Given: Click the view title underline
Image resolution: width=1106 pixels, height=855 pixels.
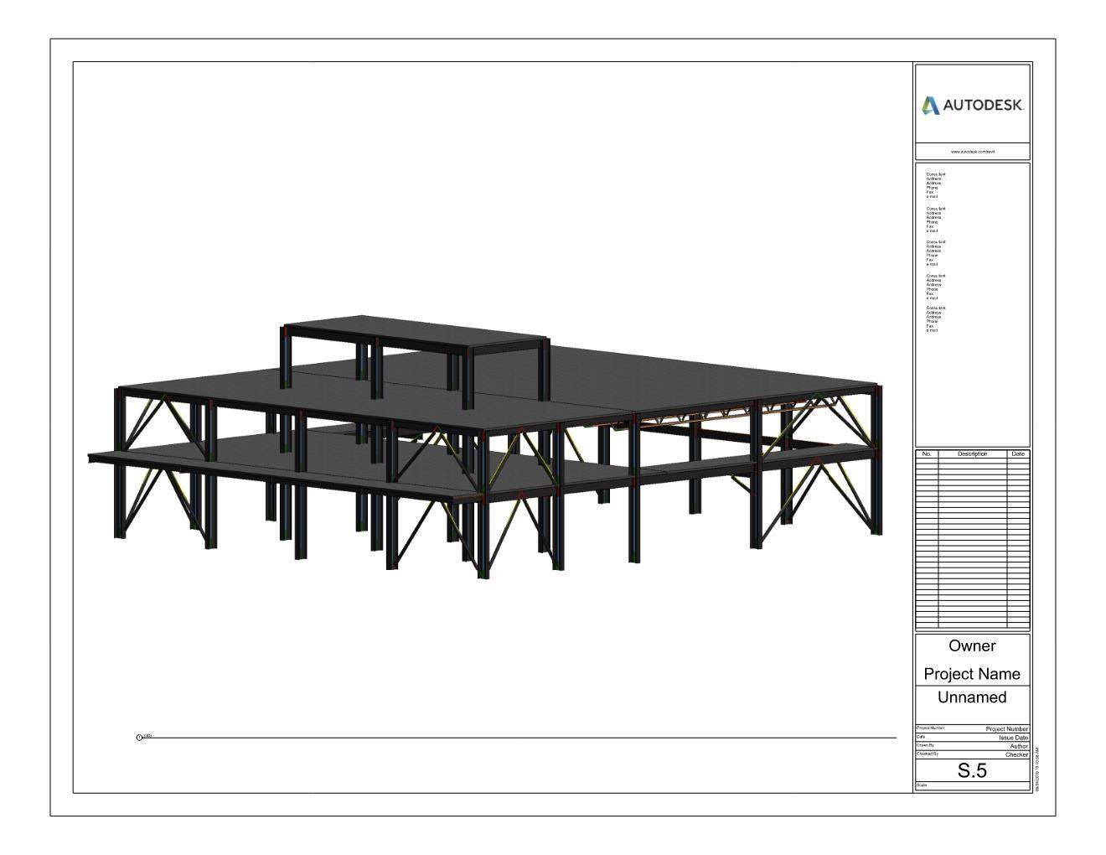Looking at the screenshot, I should (519, 738).
